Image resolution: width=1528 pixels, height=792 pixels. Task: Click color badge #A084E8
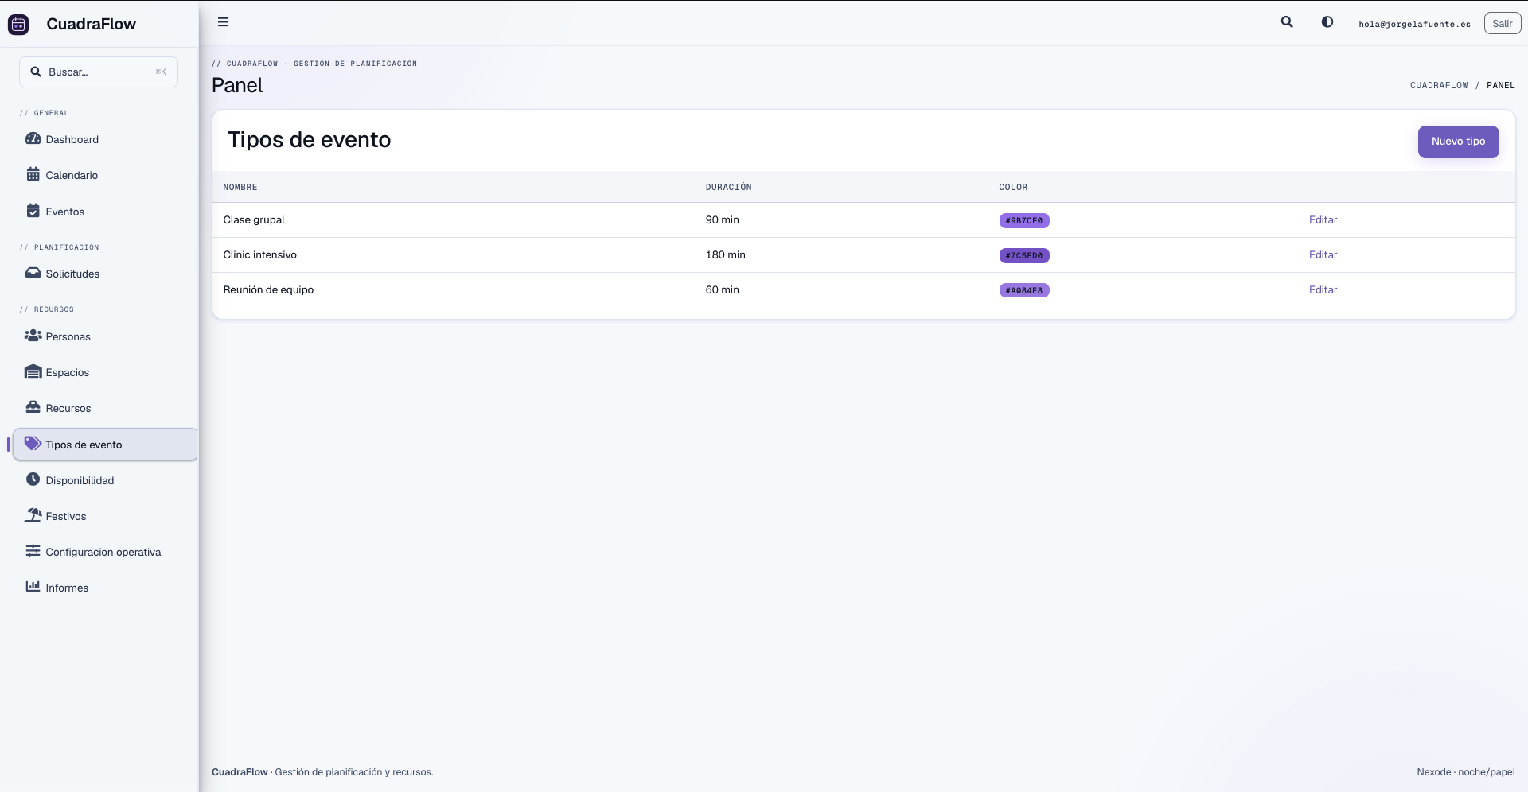(x=1024, y=291)
